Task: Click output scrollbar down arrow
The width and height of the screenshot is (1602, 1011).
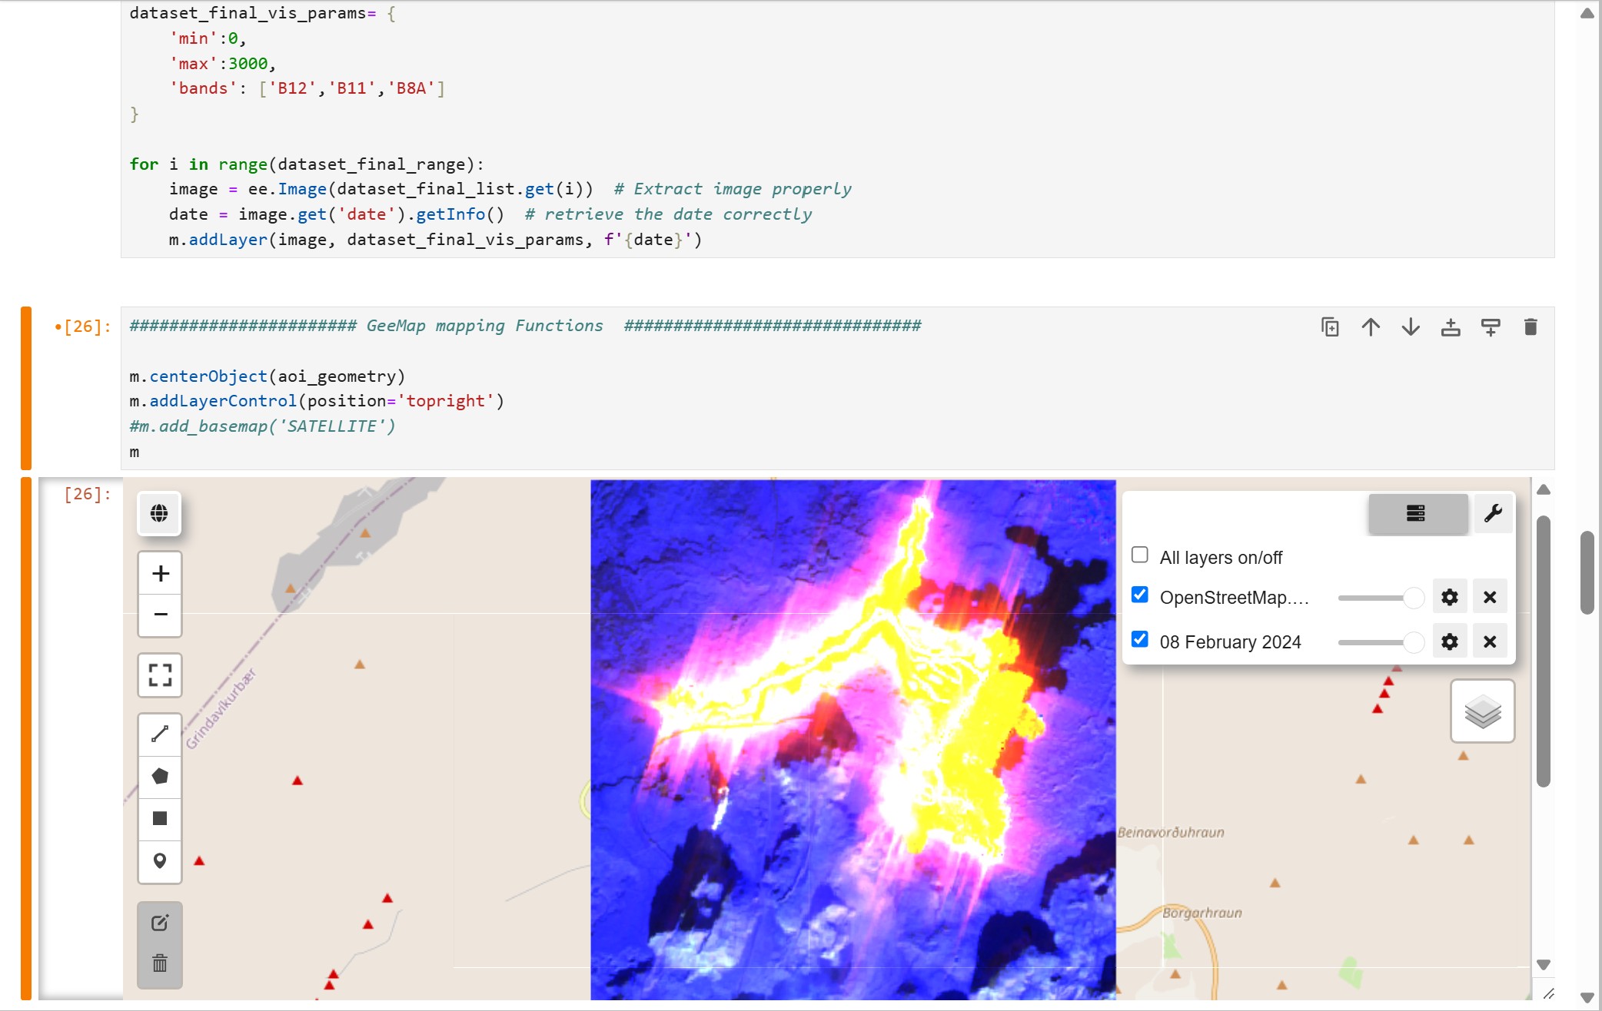Action: click(1543, 965)
